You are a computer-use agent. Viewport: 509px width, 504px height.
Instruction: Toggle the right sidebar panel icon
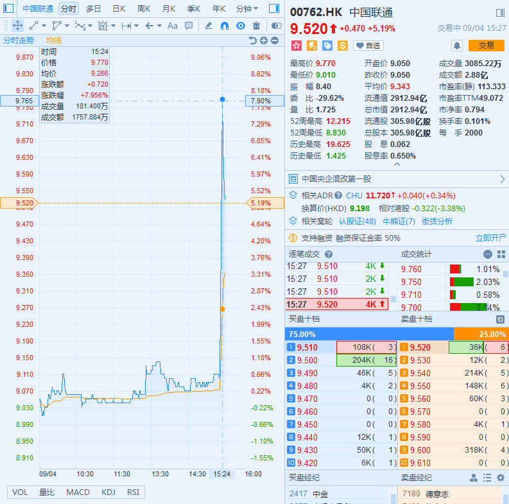point(274,8)
